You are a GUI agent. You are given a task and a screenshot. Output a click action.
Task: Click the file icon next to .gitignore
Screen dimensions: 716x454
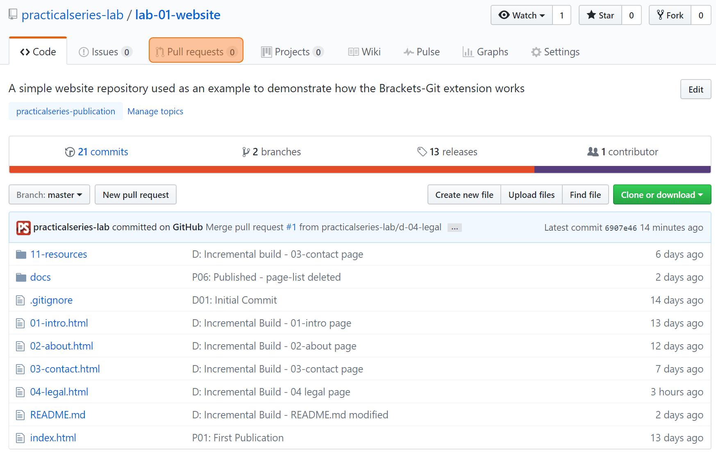(20, 301)
